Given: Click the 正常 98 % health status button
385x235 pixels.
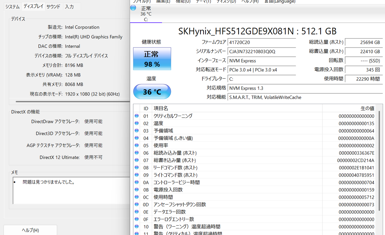Looking at the screenshot, I should pyautogui.click(x=152, y=59).
